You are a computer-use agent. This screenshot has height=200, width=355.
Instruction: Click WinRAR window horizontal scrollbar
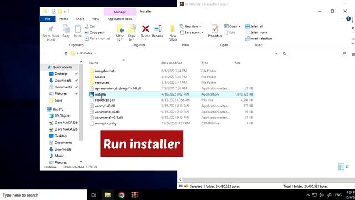pos(268,179)
